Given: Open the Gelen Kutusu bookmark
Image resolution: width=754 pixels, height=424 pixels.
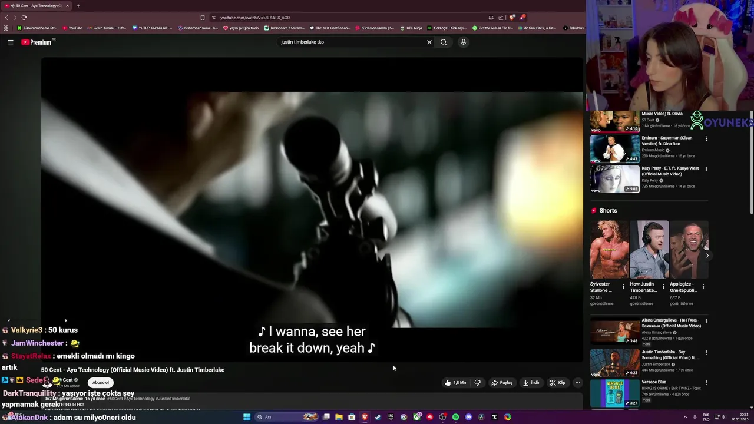Looking at the screenshot, I should pos(106,28).
